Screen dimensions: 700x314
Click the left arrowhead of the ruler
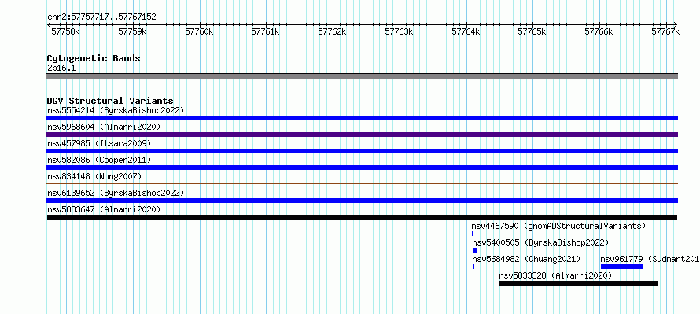coord(49,24)
